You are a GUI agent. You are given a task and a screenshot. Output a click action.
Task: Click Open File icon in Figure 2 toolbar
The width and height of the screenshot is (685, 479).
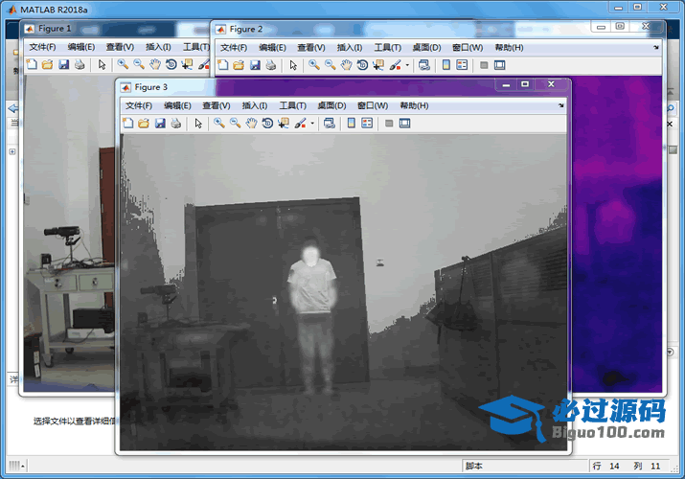(x=238, y=65)
